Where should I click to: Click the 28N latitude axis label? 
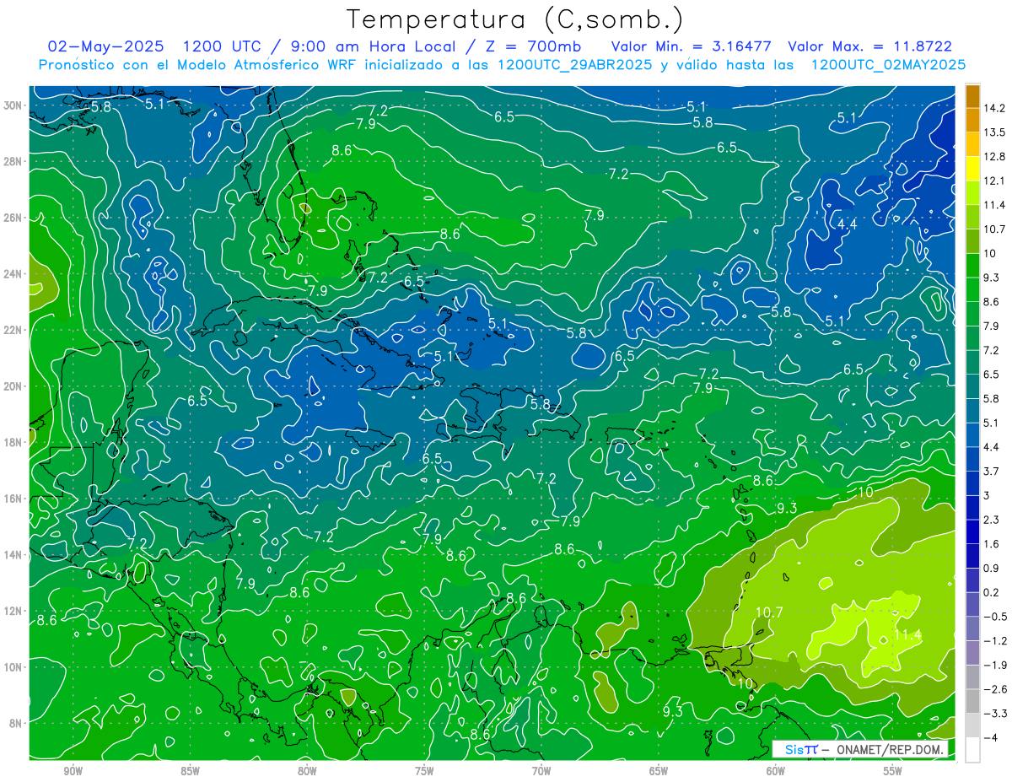pos(13,161)
